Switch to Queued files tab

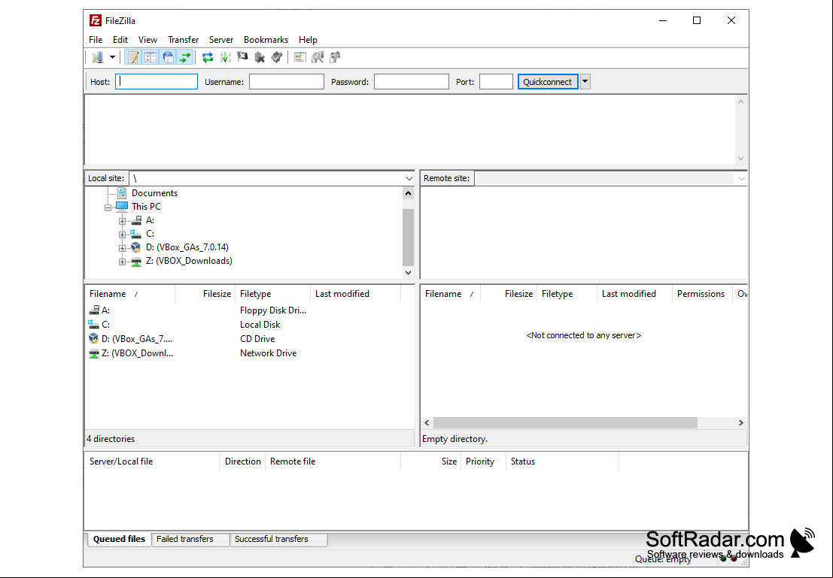(x=119, y=539)
